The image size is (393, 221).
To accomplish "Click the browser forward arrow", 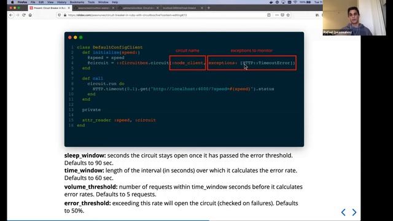I will (x=18, y=15).
